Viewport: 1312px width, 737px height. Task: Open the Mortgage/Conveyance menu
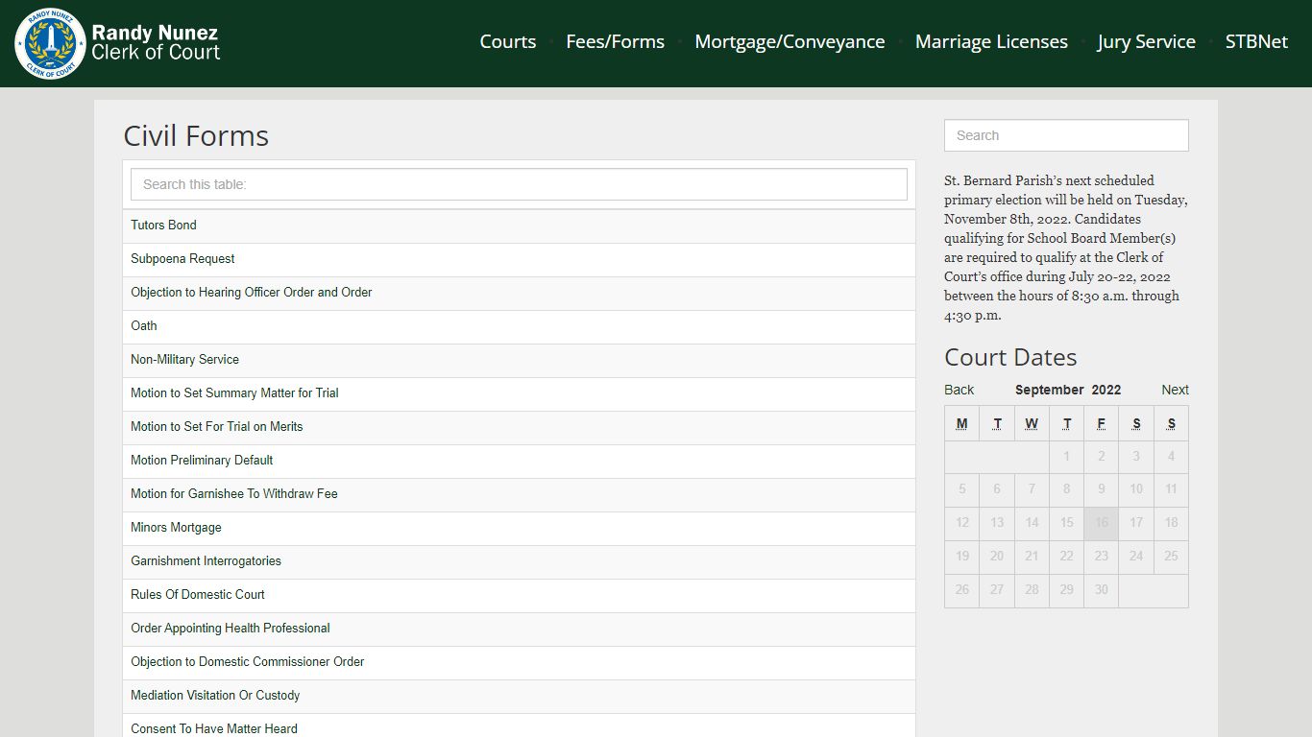click(790, 42)
